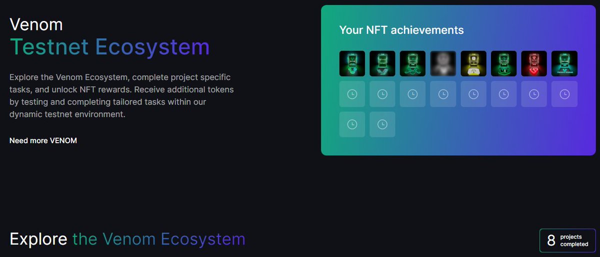Click pending clock slot below the blurred NFT
600x257 pixels.
click(443, 94)
